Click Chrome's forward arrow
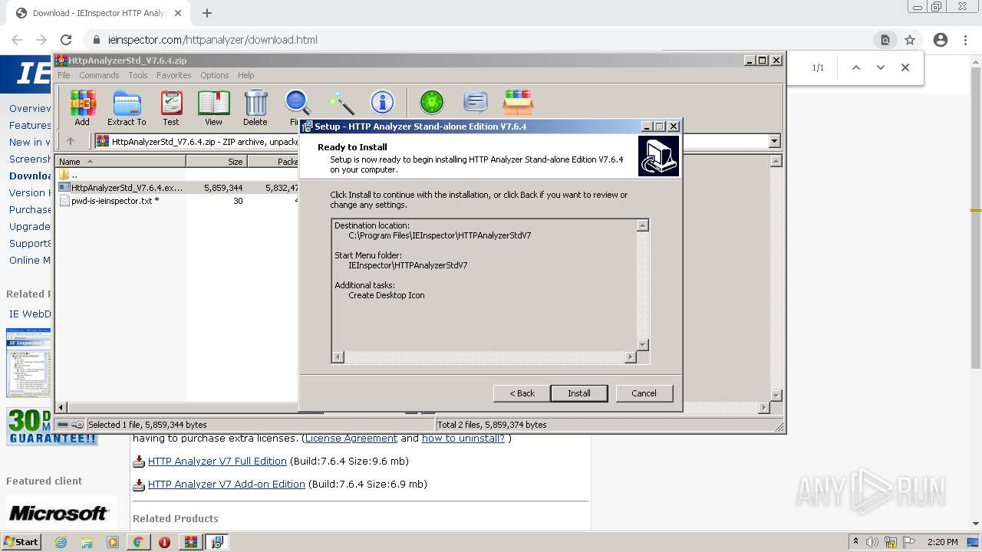 coord(41,40)
